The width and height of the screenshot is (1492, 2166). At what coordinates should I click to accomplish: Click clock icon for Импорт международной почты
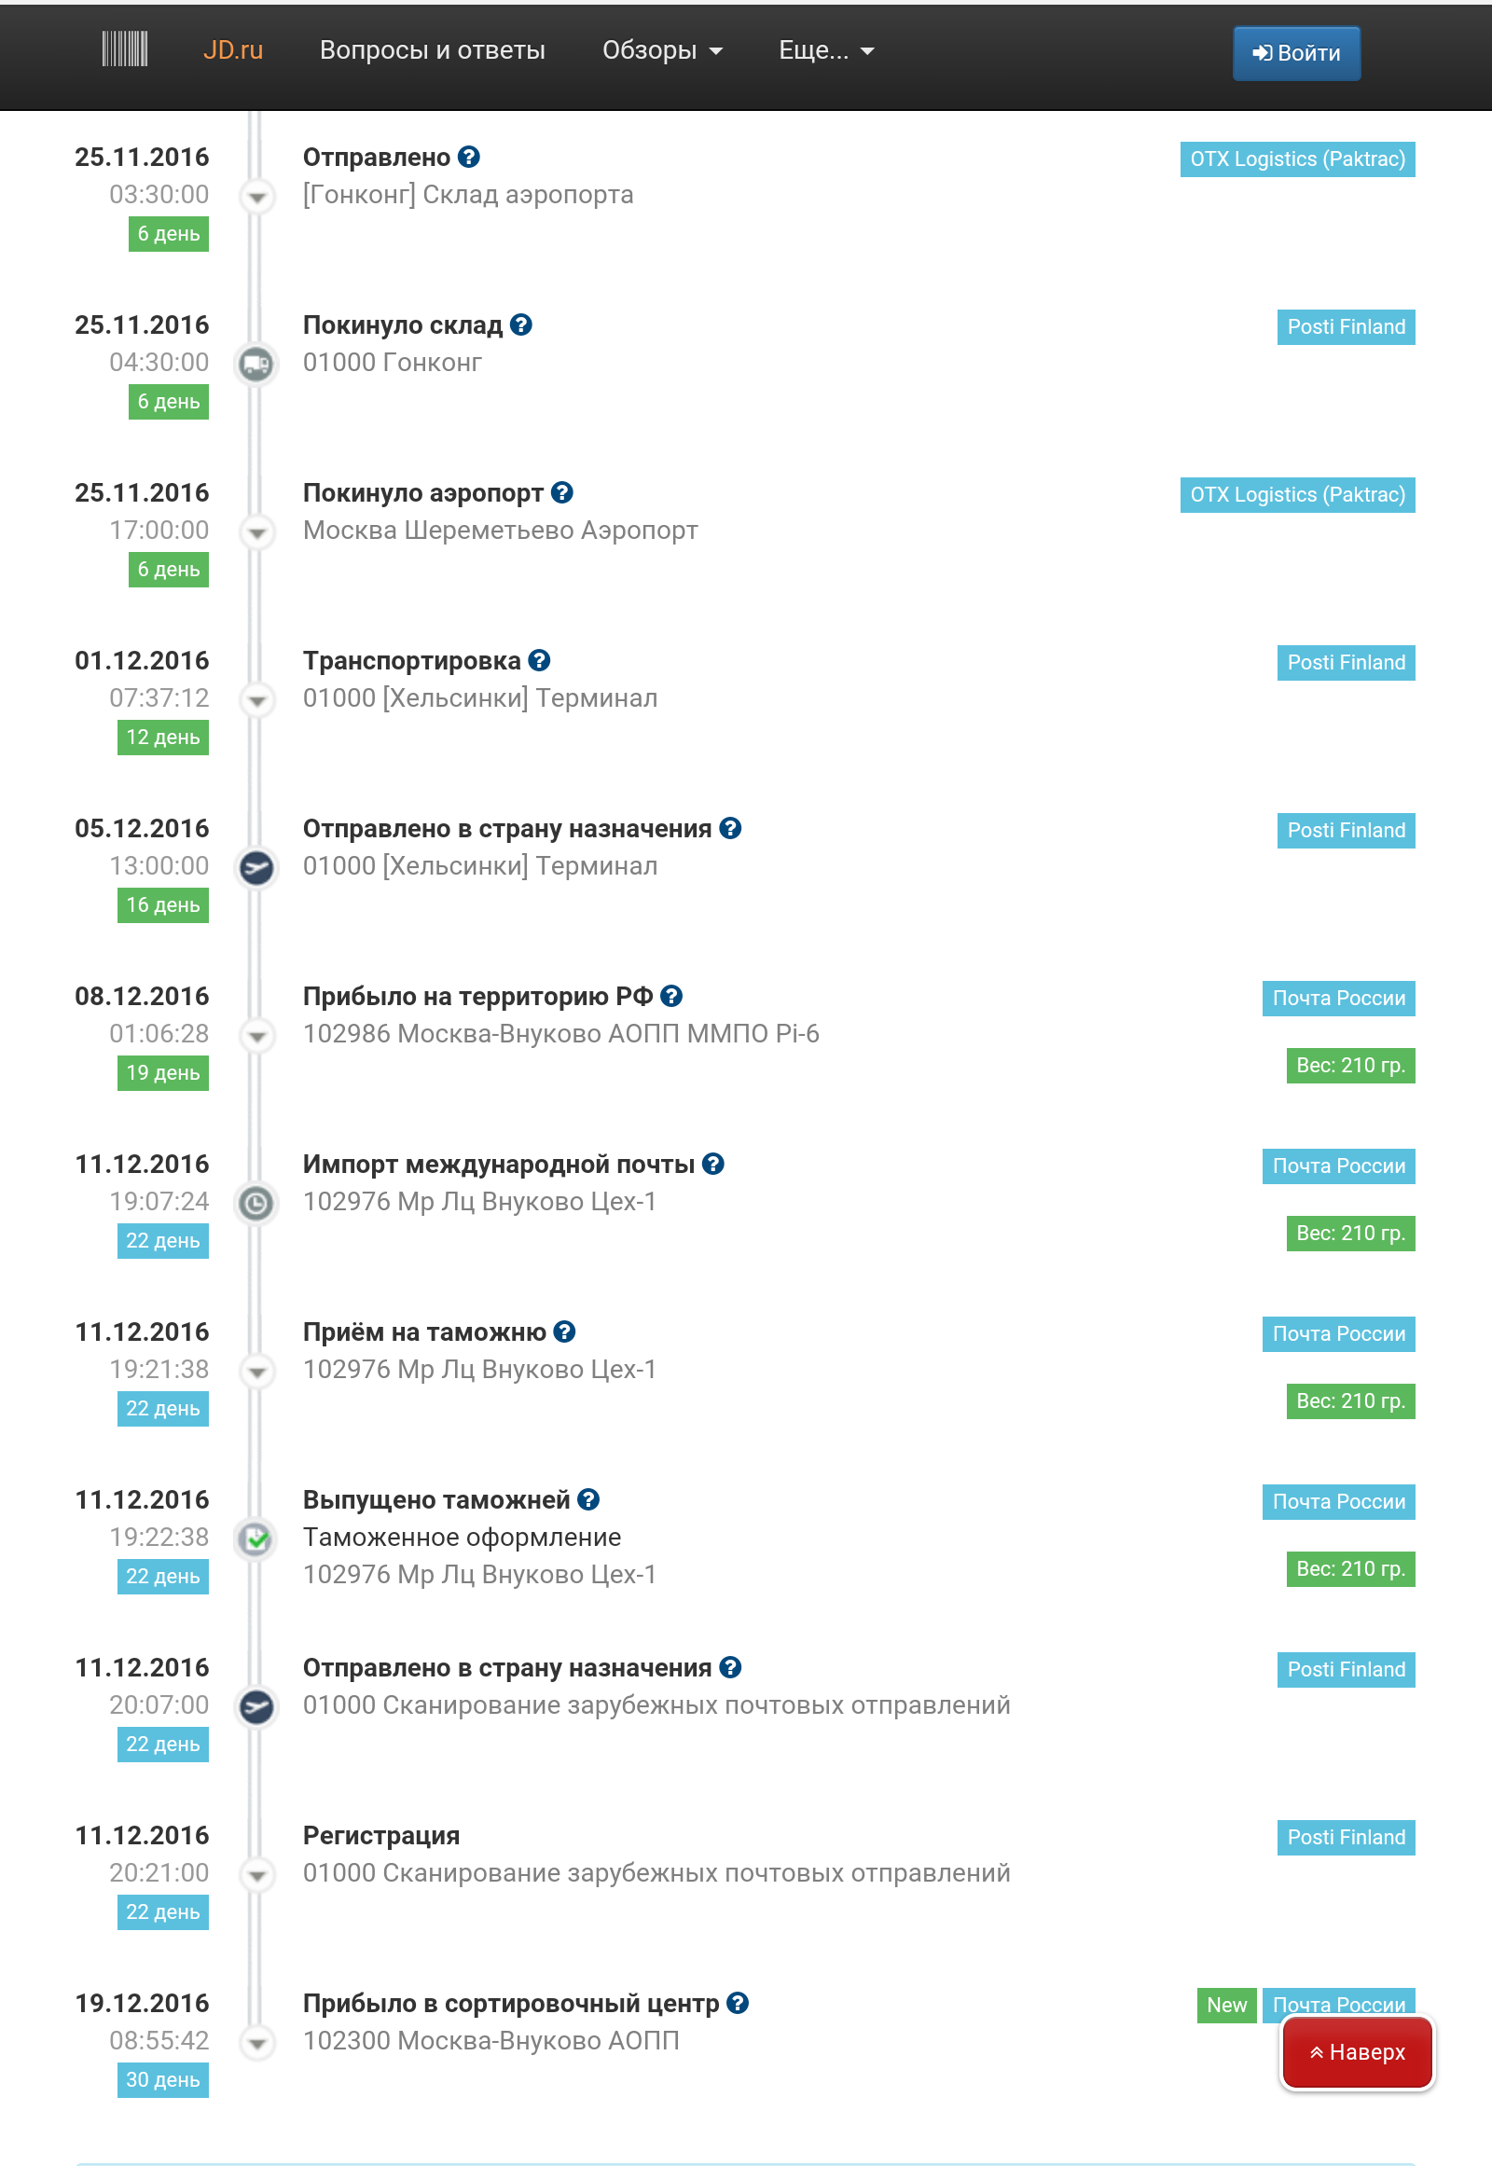256,1202
